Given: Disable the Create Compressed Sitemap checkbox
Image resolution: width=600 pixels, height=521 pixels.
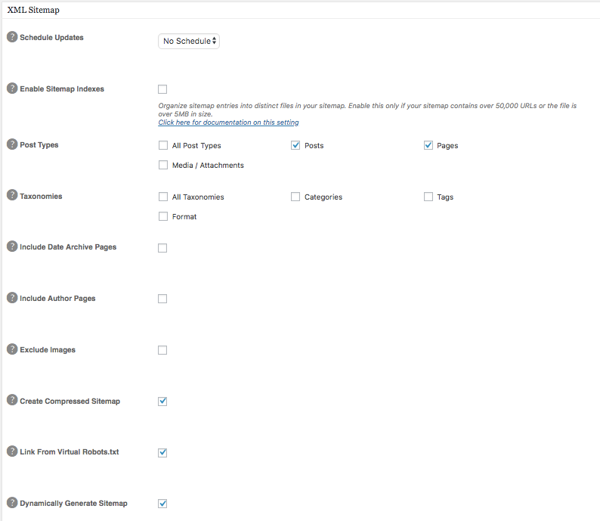Looking at the screenshot, I should (x=162, y=402).
